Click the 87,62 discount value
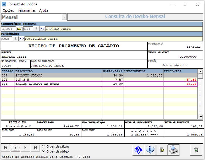Viewport: 205px width, 160px height. 191,80
